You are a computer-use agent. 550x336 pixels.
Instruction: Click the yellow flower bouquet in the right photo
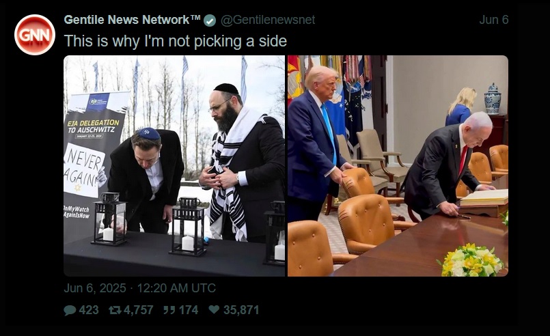pyautogui.click(x=471, y=260)
